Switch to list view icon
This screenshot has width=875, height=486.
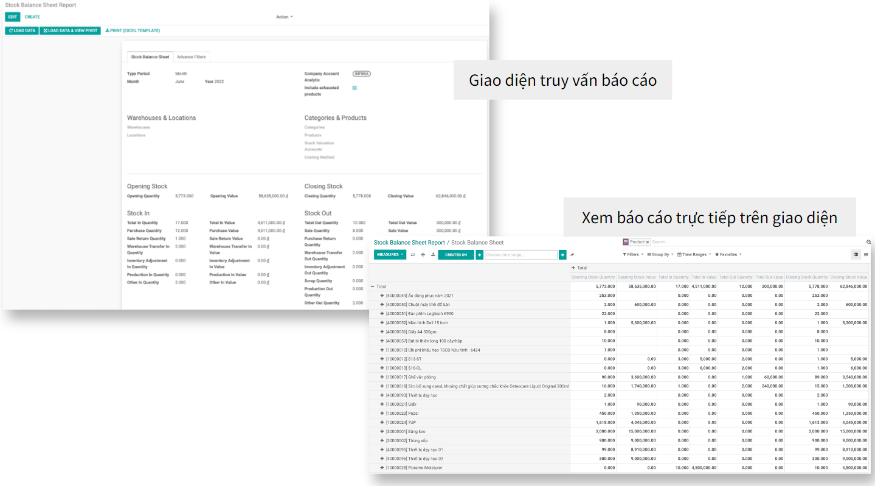tap(866, 254)
